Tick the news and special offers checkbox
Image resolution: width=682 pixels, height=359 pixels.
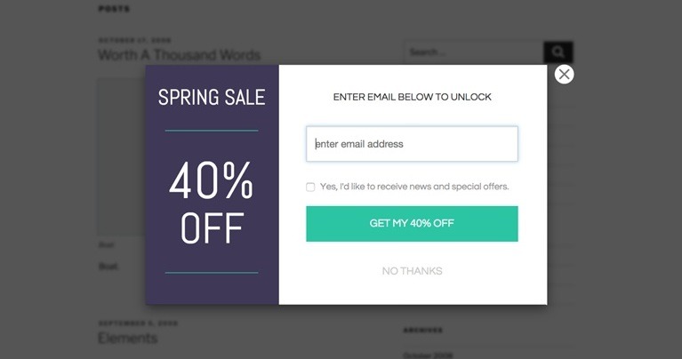point(310,187)
